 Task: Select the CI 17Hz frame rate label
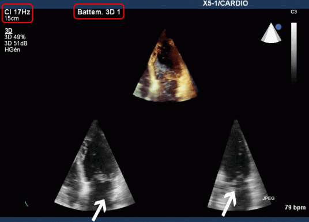17,12
